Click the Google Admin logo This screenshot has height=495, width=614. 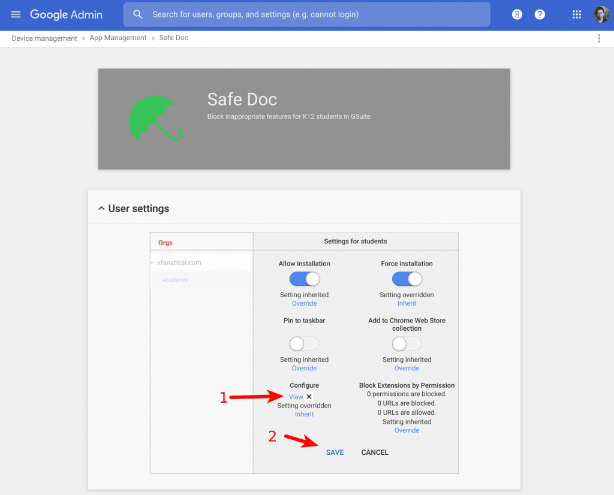coord(66,14)
